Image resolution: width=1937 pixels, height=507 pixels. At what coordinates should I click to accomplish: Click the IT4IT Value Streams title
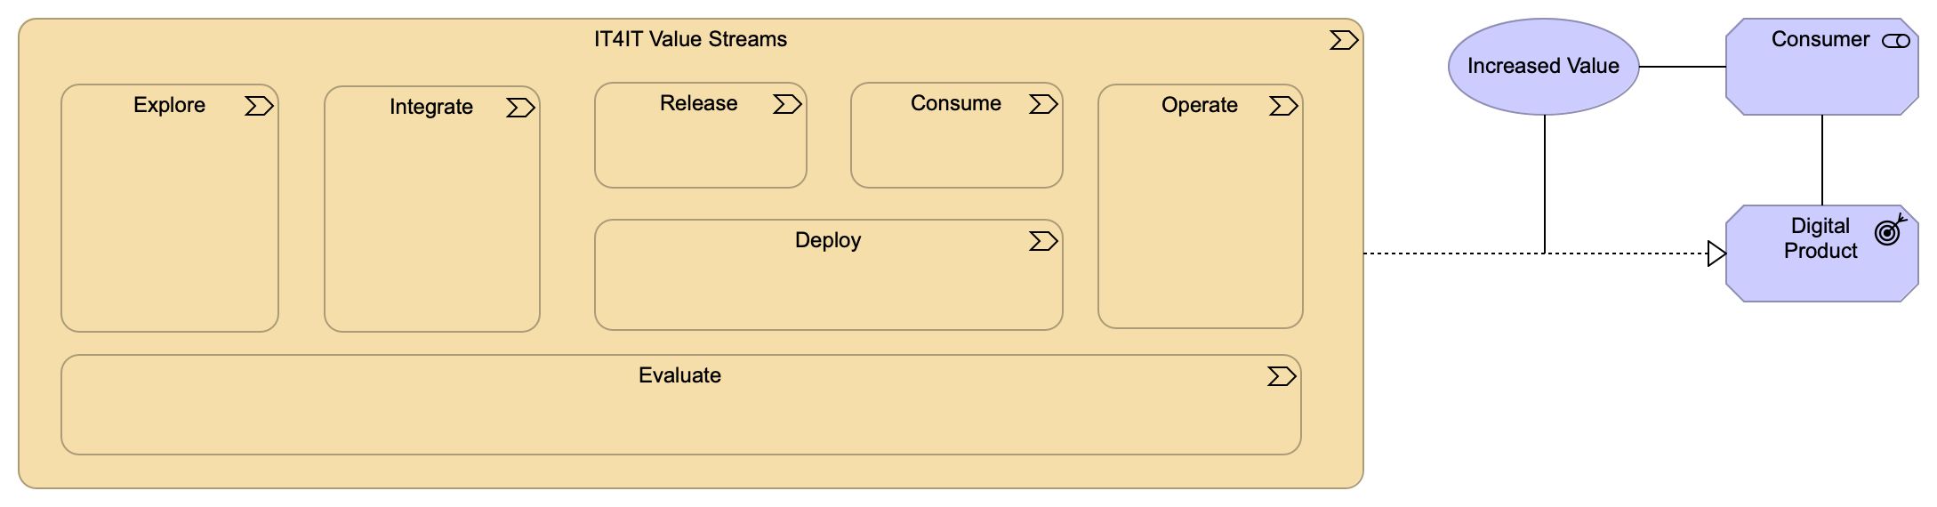click(690, 39)
